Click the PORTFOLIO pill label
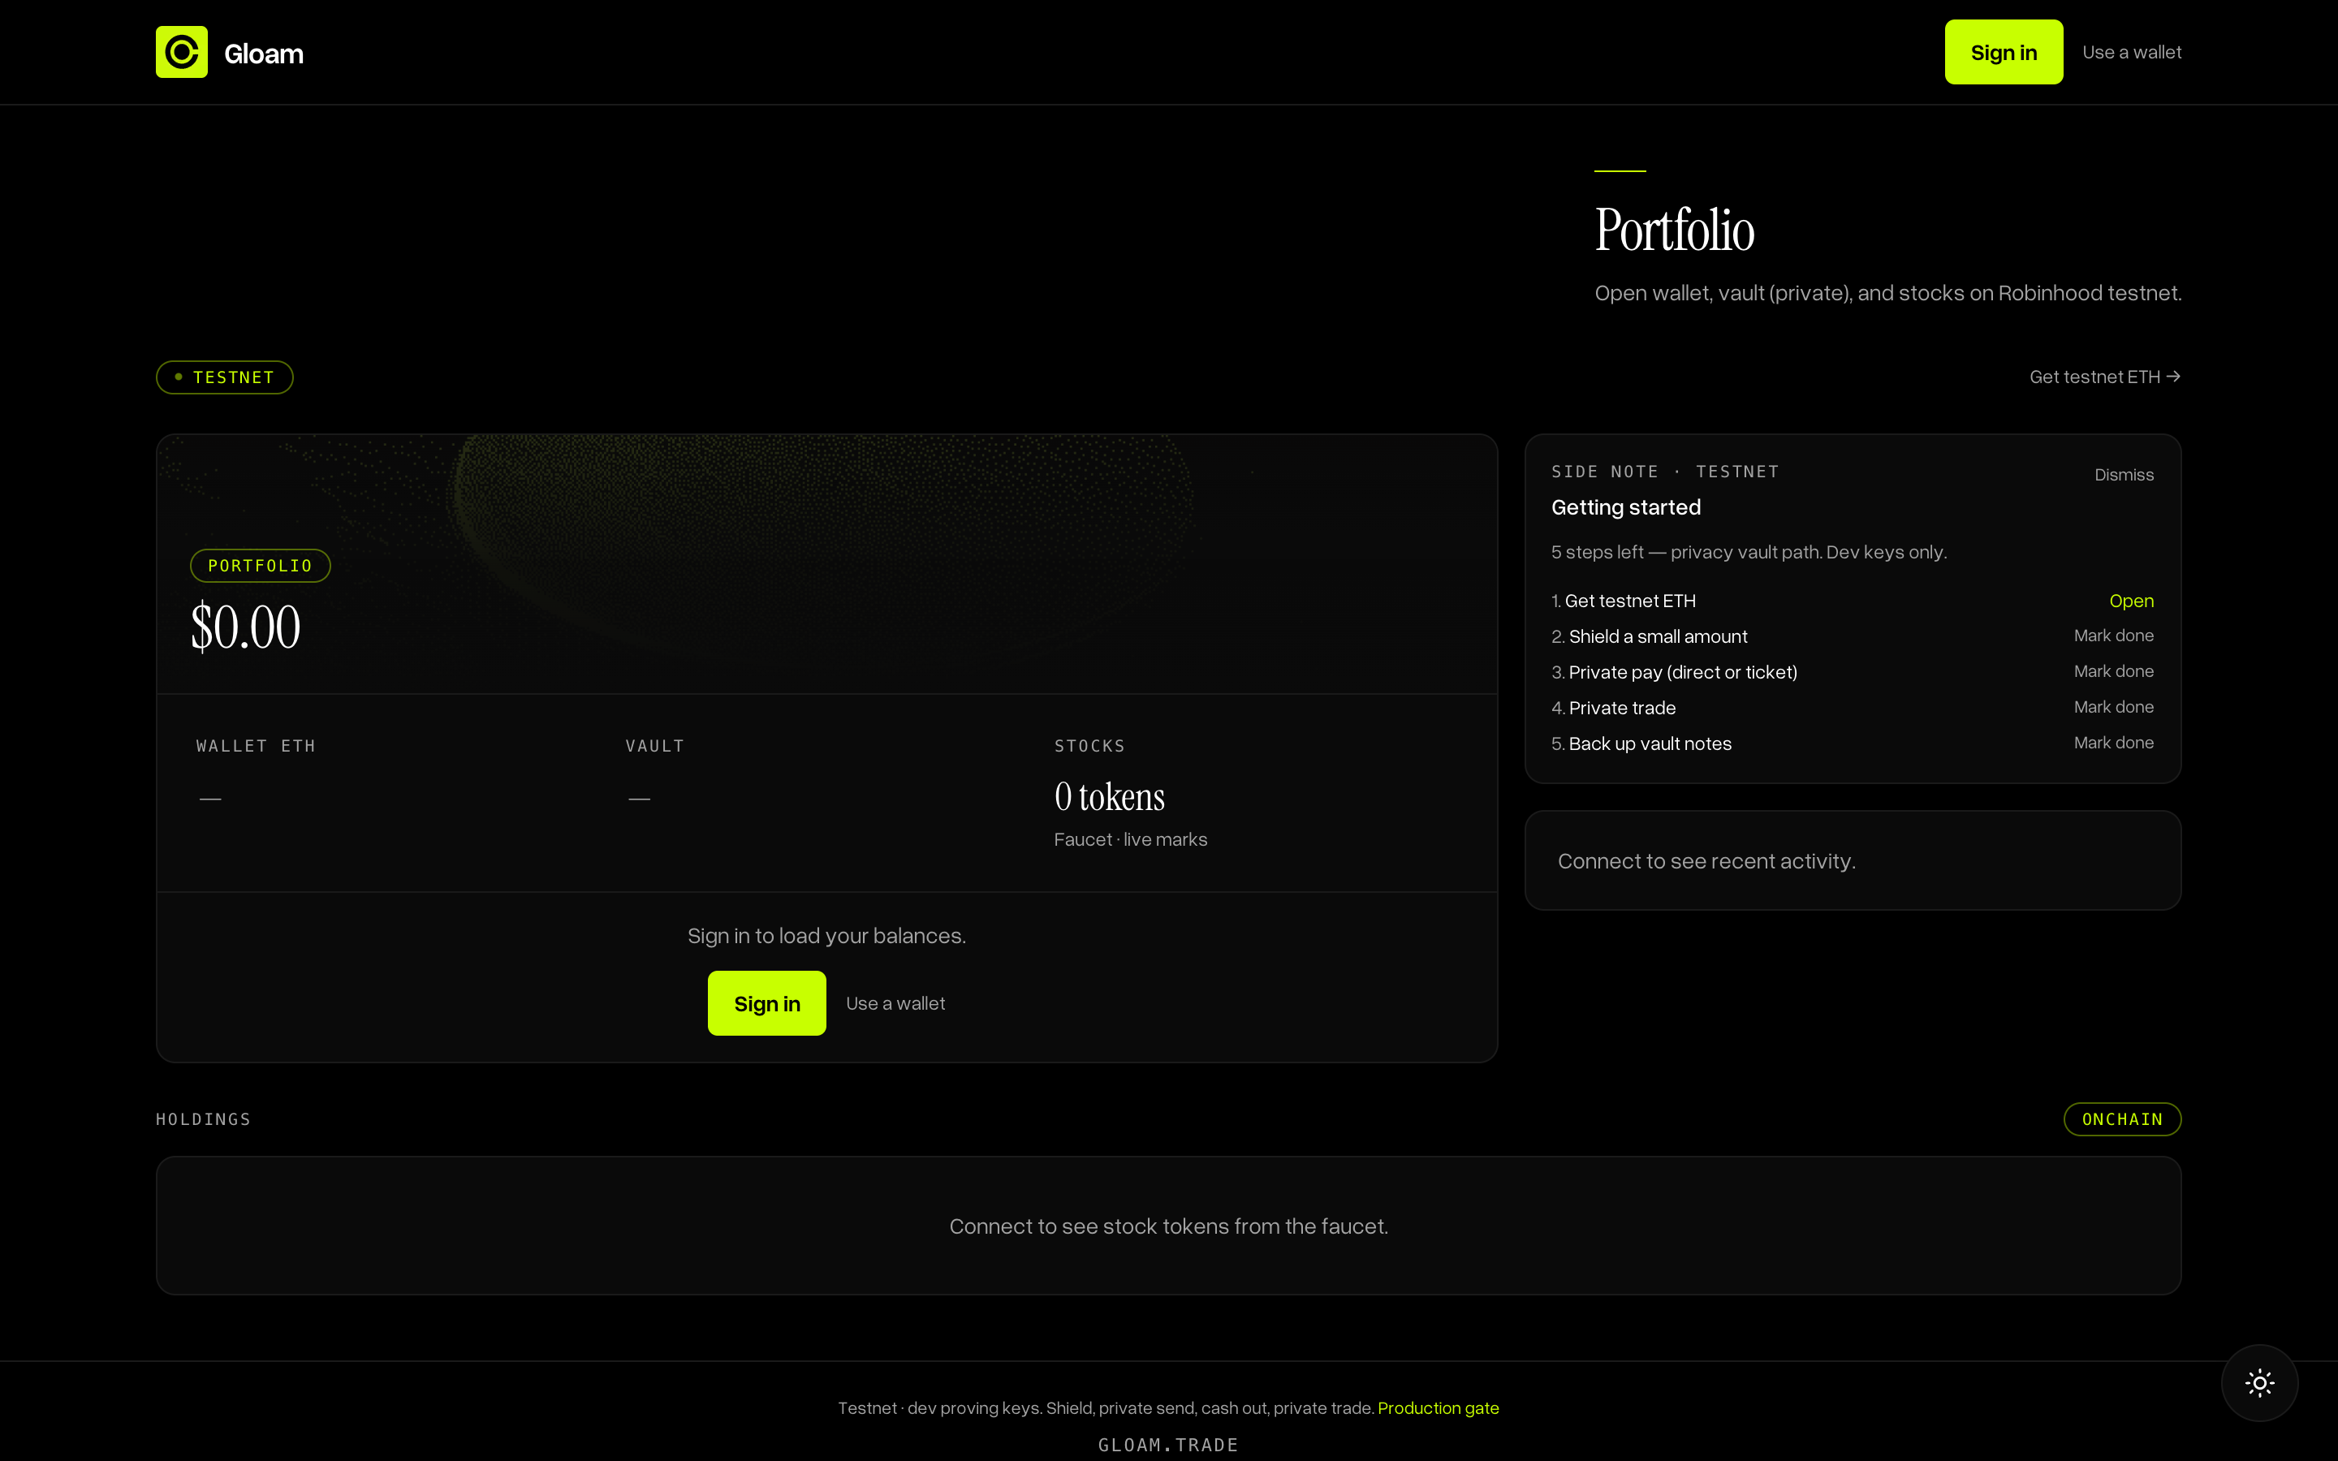Viewport: 2338px width, 1461px height. (260, 565)
